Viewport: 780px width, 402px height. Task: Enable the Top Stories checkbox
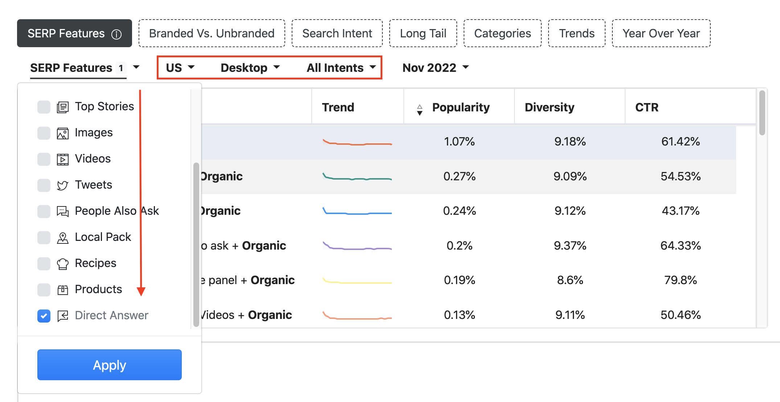44,107
